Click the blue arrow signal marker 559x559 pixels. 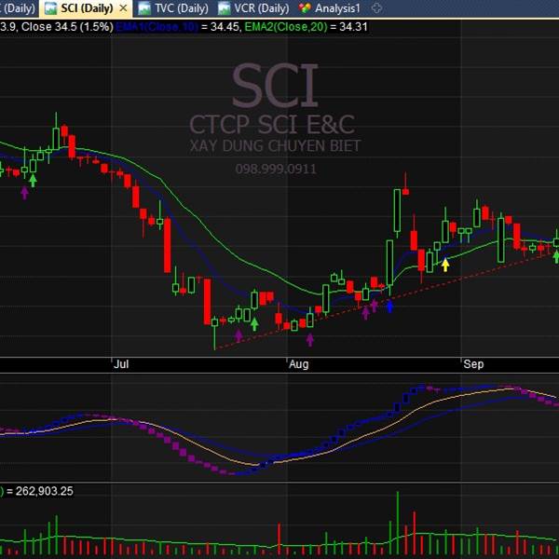pyautogui.click(x=390, y=307)
